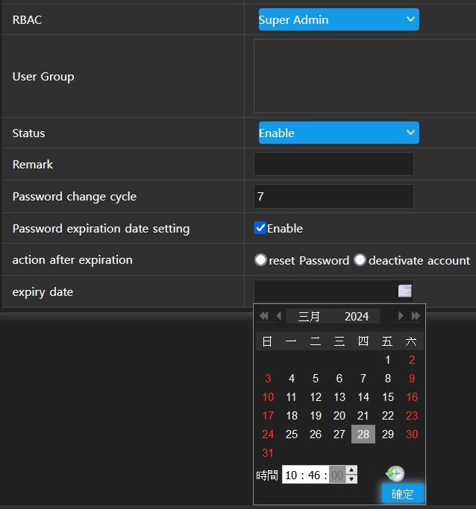
Task: Jump to next year with double-right arrow
Action: coord(416,316)
